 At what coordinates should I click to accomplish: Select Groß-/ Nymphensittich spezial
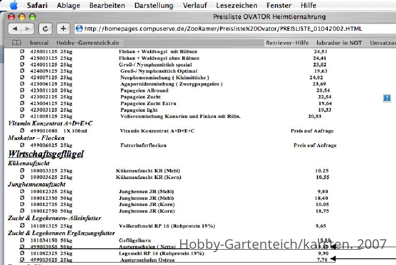155,65
